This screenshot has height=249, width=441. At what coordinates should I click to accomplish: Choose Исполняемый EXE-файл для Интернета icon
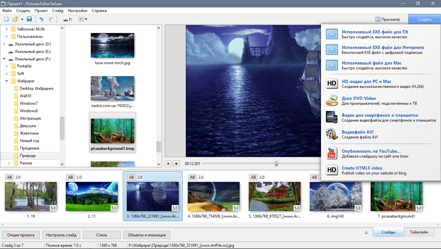332,50
